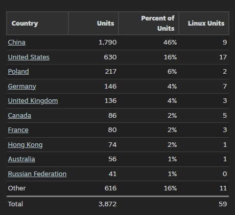Viewport: 235px width, 215px height.
Task: Follow the Germany link
Action: point(22,87)
